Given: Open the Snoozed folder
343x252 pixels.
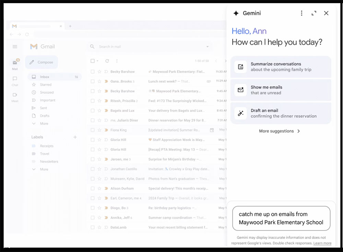Looking at the screenshot, I should click(x=47, y=92).
